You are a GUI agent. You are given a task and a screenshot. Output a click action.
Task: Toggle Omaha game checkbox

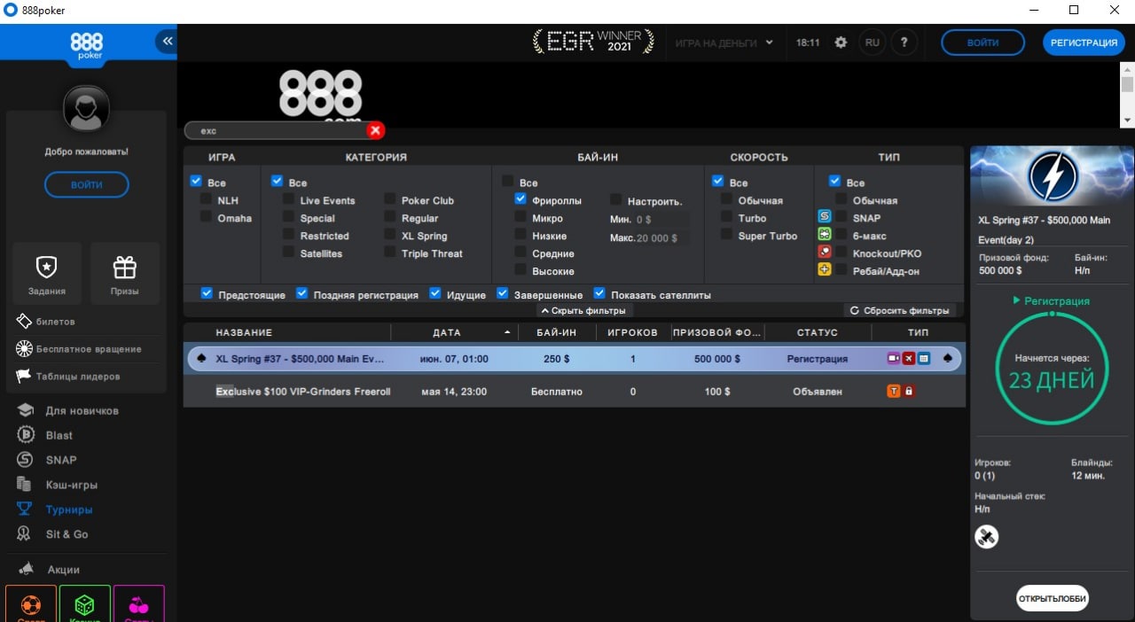[206, 217]
